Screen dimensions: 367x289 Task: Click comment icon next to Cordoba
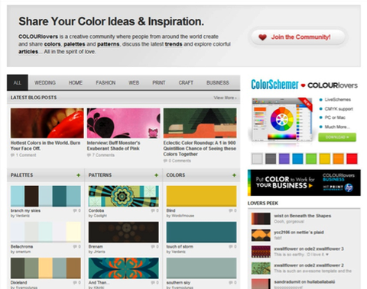click(153, 210)
